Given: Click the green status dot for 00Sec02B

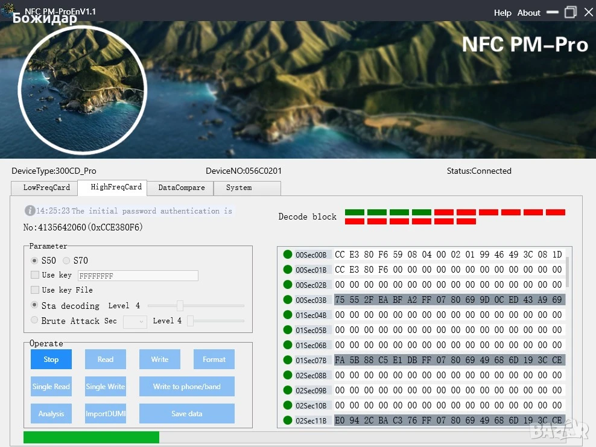Looking at the screenshot, I should 288,284.
